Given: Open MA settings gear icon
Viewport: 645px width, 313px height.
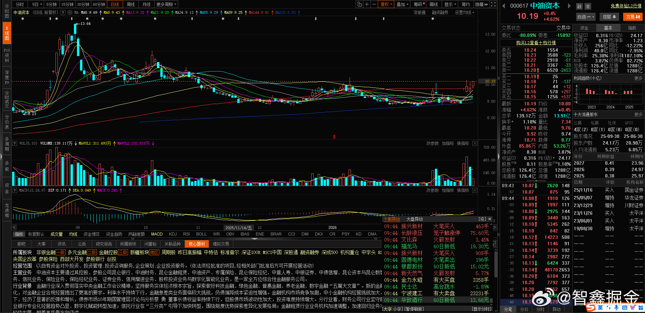Looking at the screenshot, I should click(70, 12).
